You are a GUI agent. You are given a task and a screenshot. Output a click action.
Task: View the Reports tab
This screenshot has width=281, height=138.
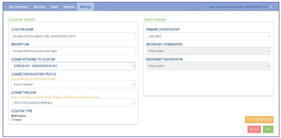(69, 7)
